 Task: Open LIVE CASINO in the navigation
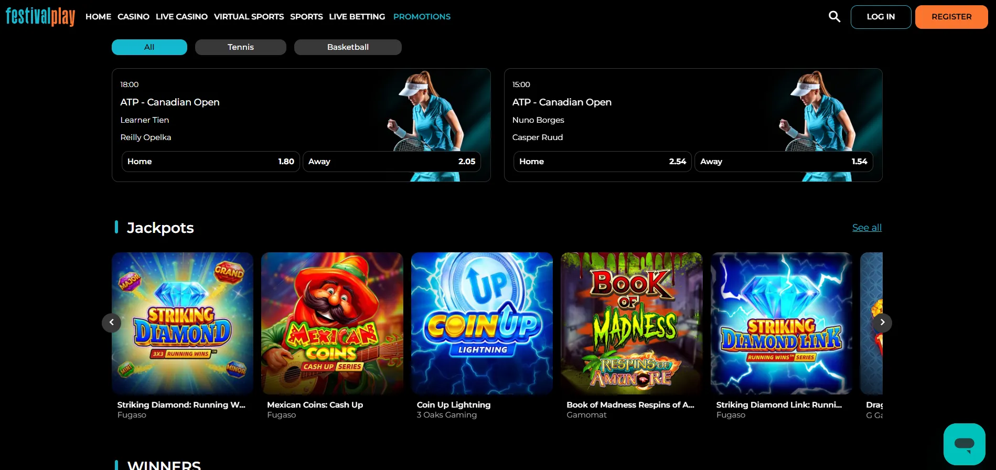coord(181,17)
